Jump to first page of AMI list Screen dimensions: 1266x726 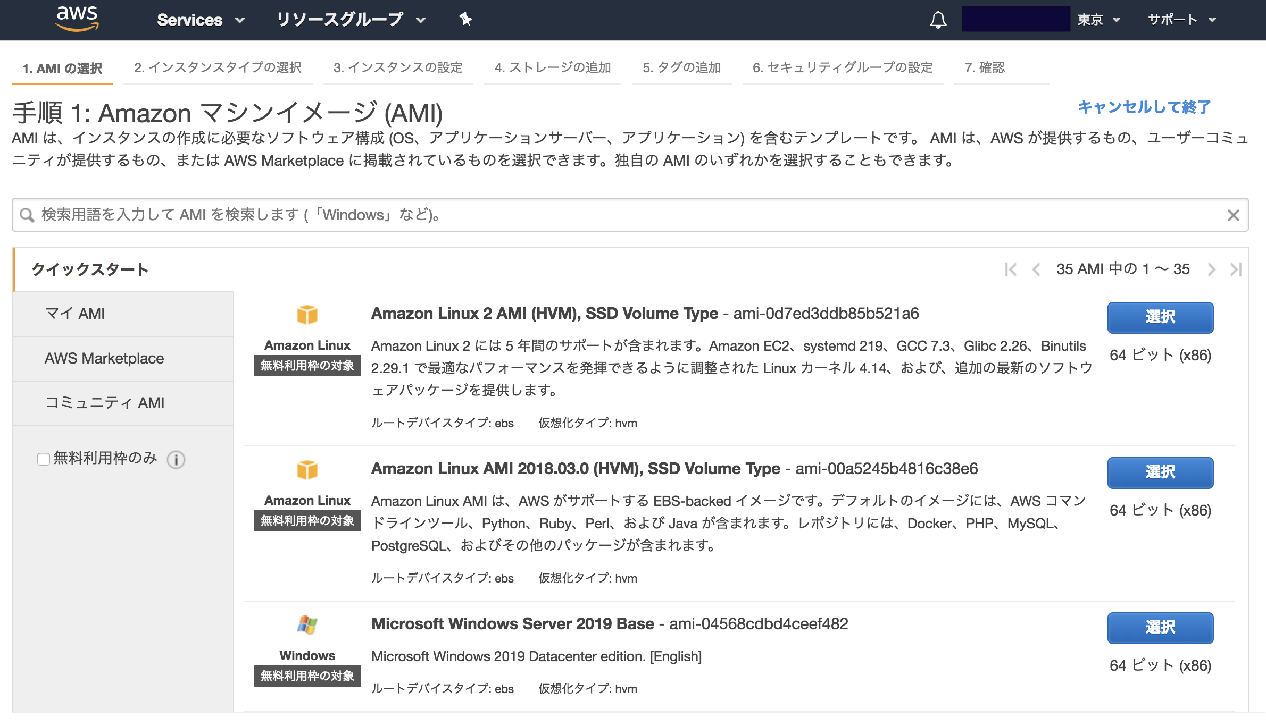click(1011, 269)
